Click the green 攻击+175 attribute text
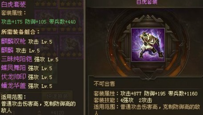 [12, 22]
